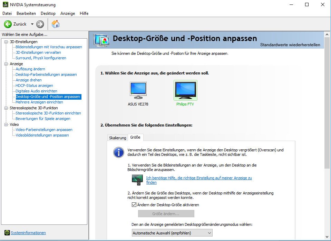Open the Desktop menu
This screenshot has height=241, width=331.
click(x=48, y=13)
